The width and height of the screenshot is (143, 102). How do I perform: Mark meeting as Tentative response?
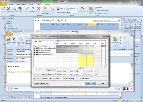33,10
